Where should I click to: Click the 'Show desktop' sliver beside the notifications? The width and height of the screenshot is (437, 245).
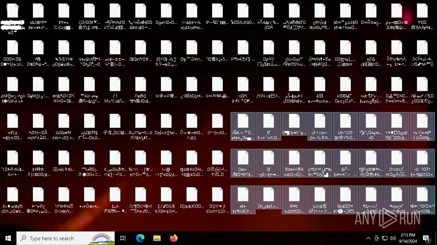(x=436, y=238)
